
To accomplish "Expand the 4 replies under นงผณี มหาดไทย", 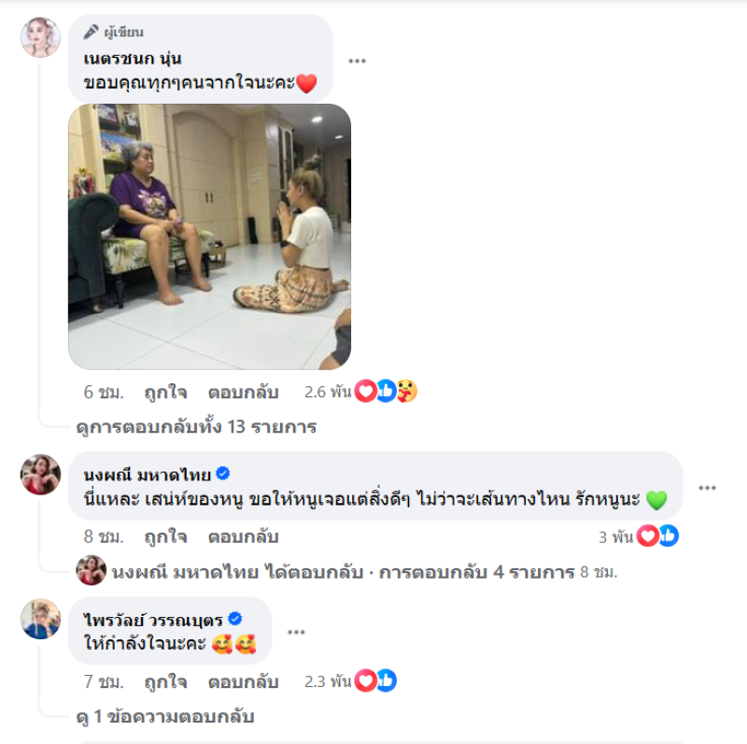I will 346,571.
